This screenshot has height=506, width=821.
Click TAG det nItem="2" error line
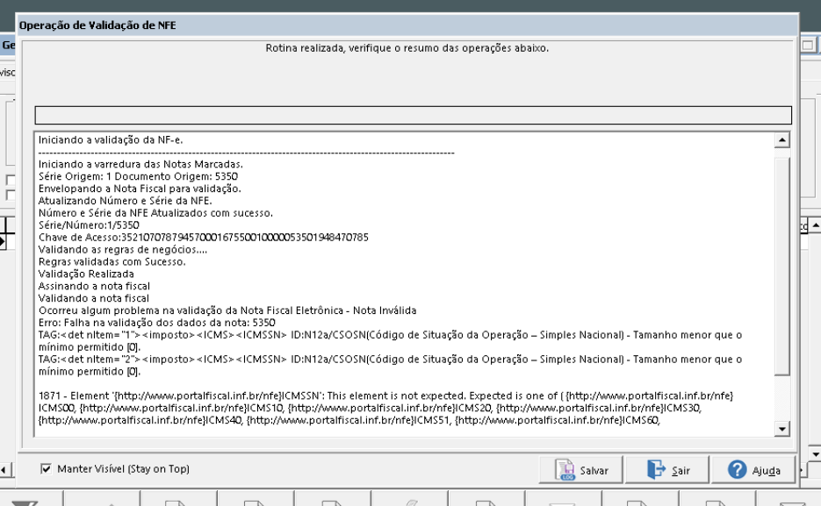390,366
